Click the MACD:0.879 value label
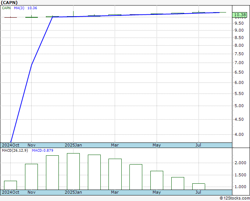The height and width of the screenshot is (201, 250). point(43,151)
